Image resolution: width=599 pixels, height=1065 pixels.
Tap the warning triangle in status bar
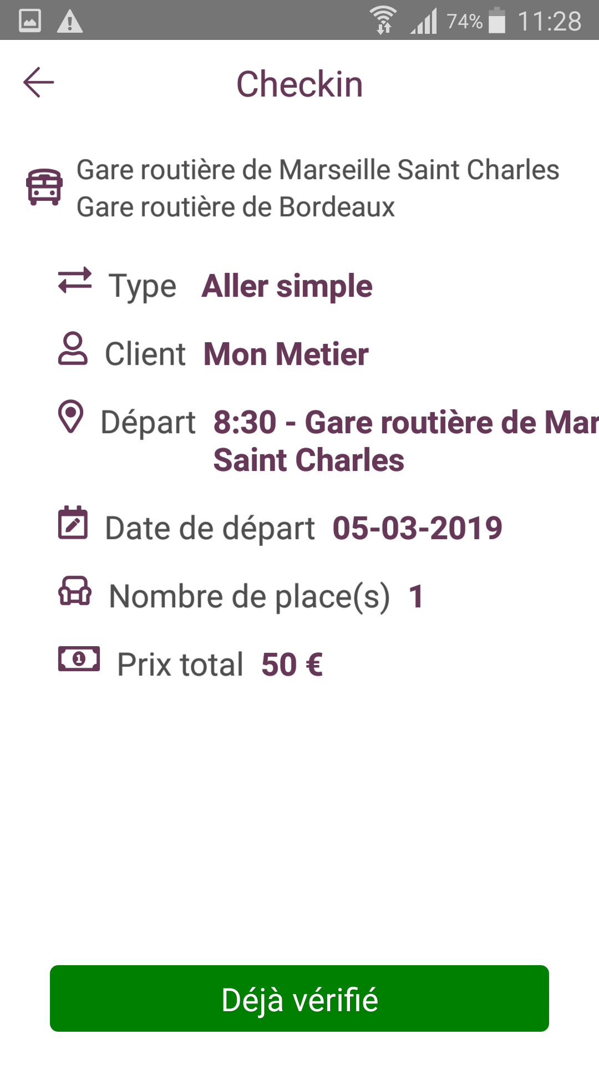tap(70, 22)
